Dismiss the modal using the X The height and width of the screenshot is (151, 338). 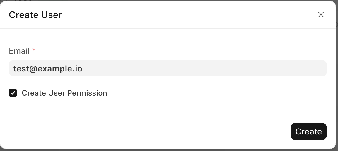point(321,15)
